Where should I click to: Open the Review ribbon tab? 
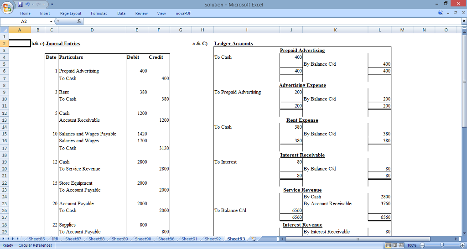[141, 13]
